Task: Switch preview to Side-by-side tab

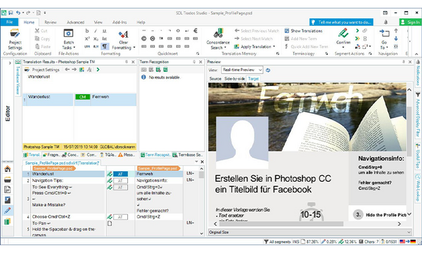Action: (x=235, y=79)
